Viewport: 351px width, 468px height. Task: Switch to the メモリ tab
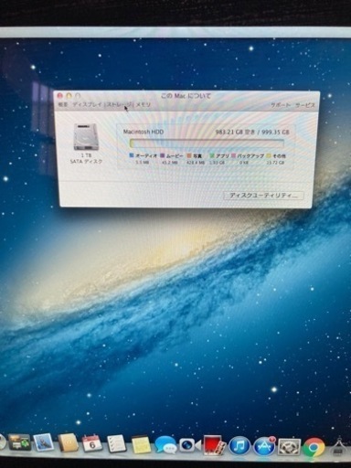(143, 104)
